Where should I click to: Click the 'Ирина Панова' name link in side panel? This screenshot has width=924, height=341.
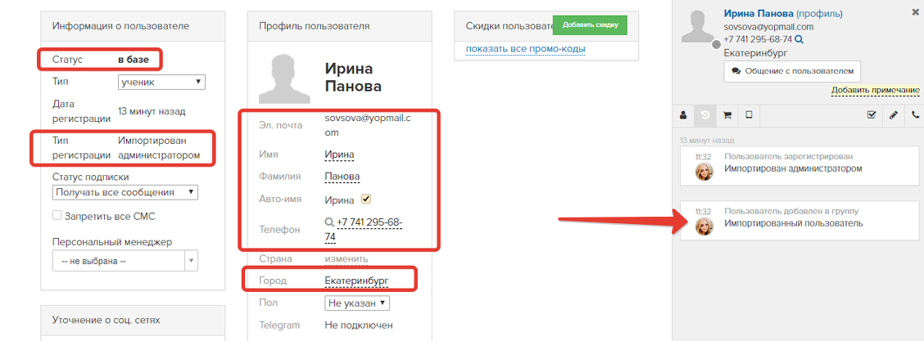tap(759, 14)
